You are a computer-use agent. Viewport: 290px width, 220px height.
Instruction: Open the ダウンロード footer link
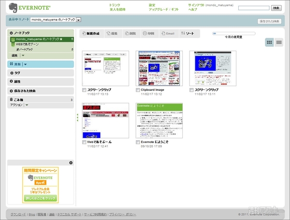point(18,215)
